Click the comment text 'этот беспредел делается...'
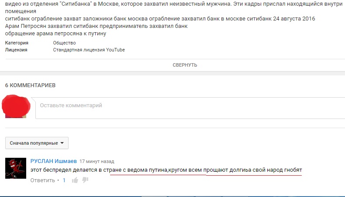 tap(166, 170)
